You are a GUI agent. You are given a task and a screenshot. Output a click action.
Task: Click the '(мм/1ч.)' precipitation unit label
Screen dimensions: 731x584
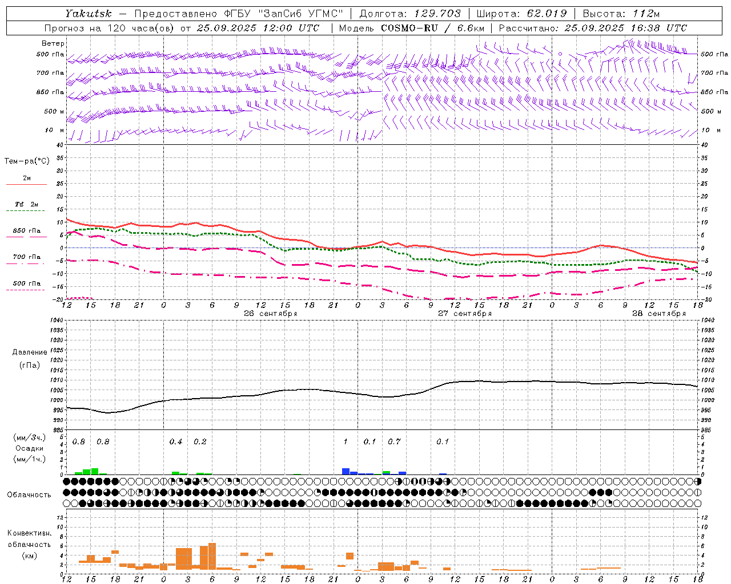point(30,459)
